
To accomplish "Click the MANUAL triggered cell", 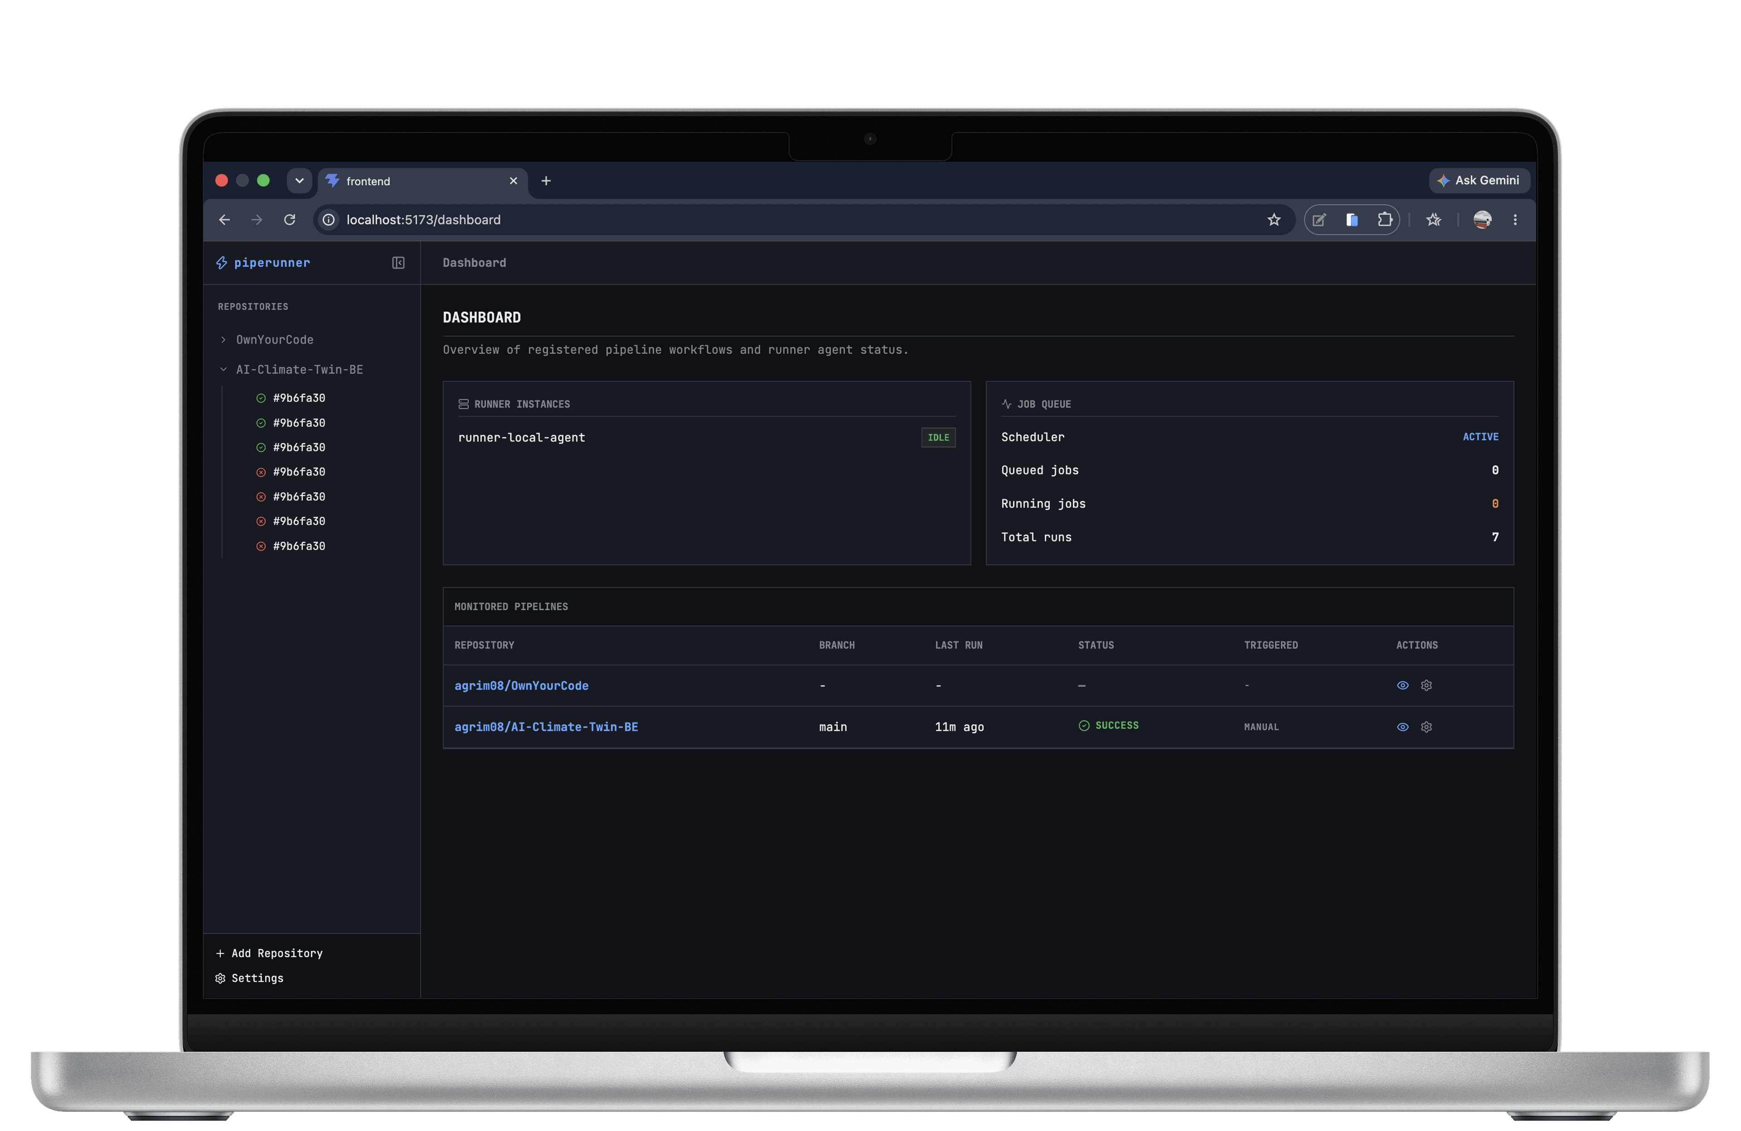I will tap(1261, 727).
